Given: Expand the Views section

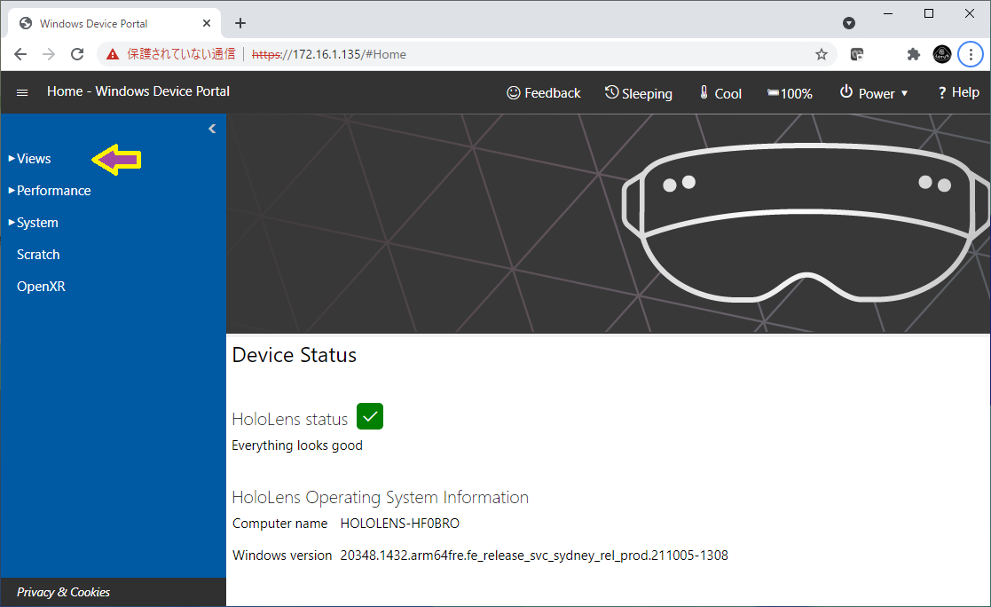Looking at the screenshot, I should [x=34, y=159].
